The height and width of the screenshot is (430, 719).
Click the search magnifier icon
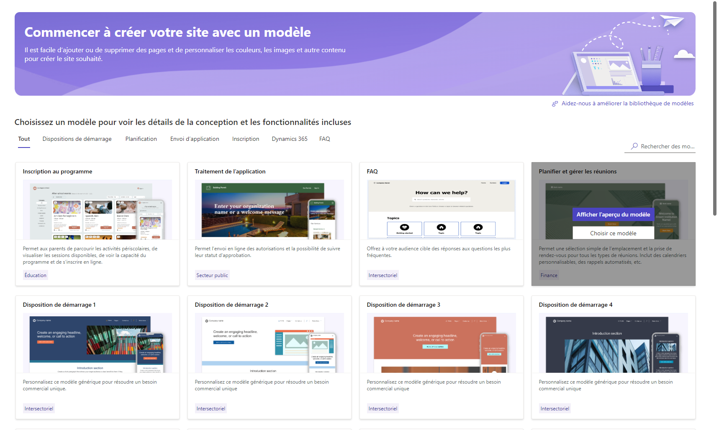coord(635,146)
